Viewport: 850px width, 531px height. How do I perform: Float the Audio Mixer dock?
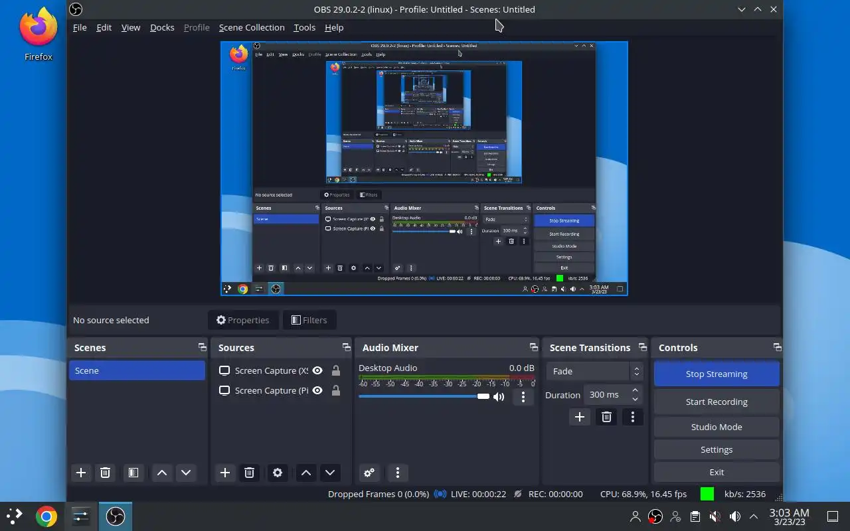coord(533,347)
